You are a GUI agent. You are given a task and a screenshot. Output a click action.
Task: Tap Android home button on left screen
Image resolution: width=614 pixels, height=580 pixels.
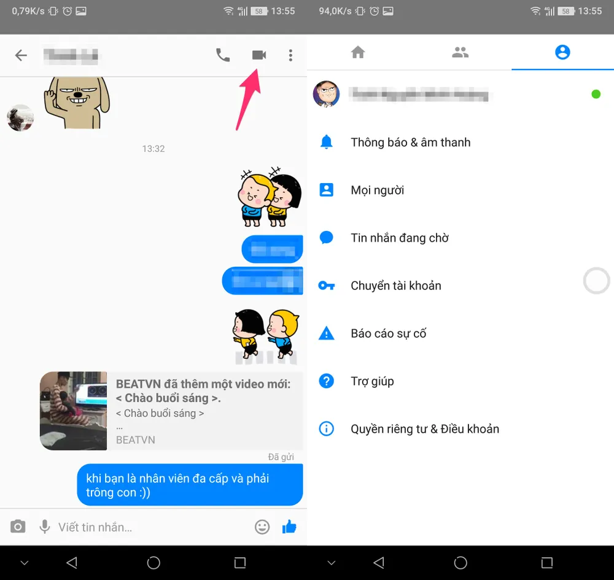(153, 563)
